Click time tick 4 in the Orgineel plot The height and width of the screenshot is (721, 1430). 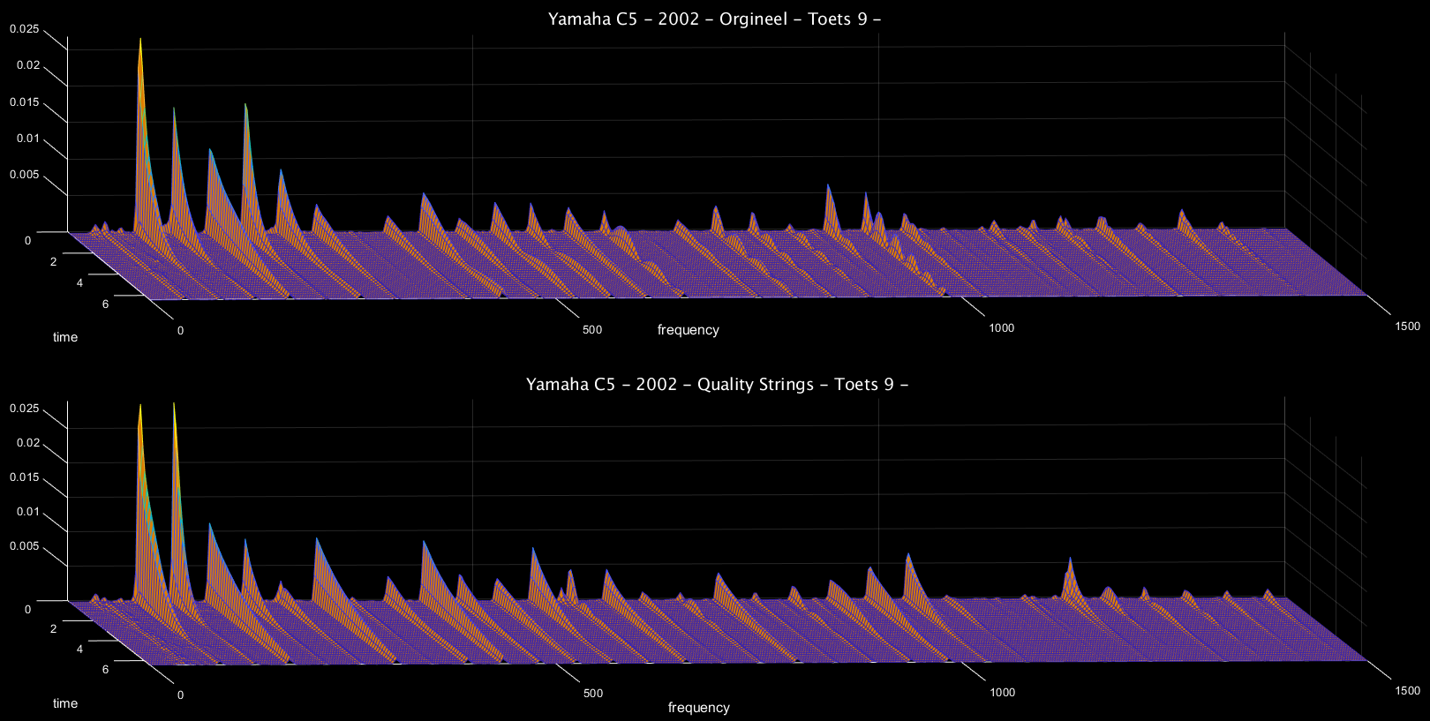[x=79, y=283]
